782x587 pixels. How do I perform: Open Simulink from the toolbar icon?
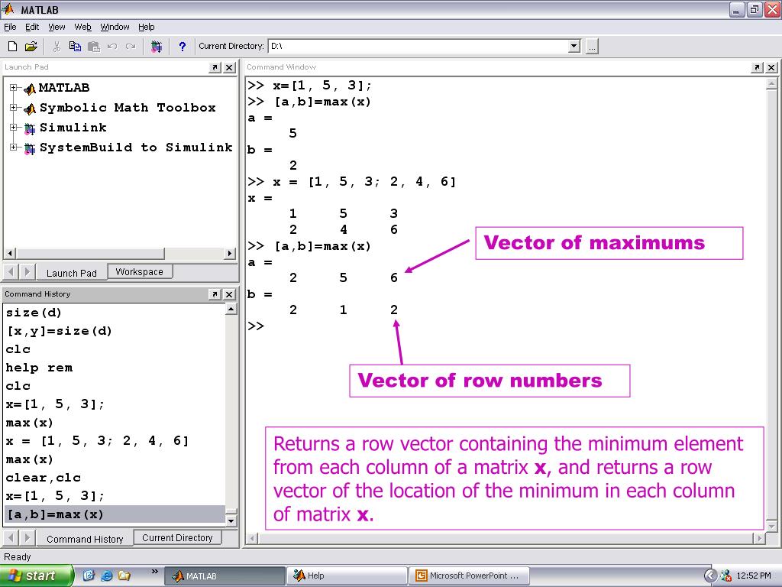coord(157,47)
